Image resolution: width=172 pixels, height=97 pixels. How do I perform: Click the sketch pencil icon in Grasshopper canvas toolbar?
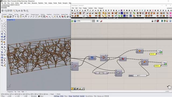tap(101, 21)
